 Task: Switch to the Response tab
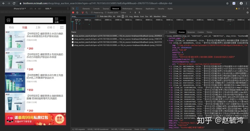[x=191, y=32]
